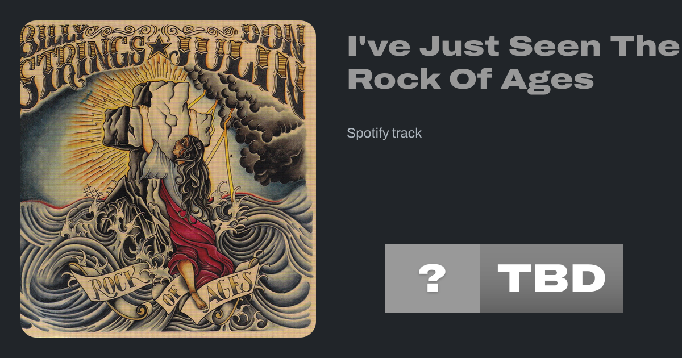Image resolution: width=682 pixels, height=358 pixels.
Task: Click the vertical divider beside the album art
Action: click(331, 178)
